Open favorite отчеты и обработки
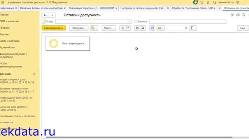 point(18,116)
